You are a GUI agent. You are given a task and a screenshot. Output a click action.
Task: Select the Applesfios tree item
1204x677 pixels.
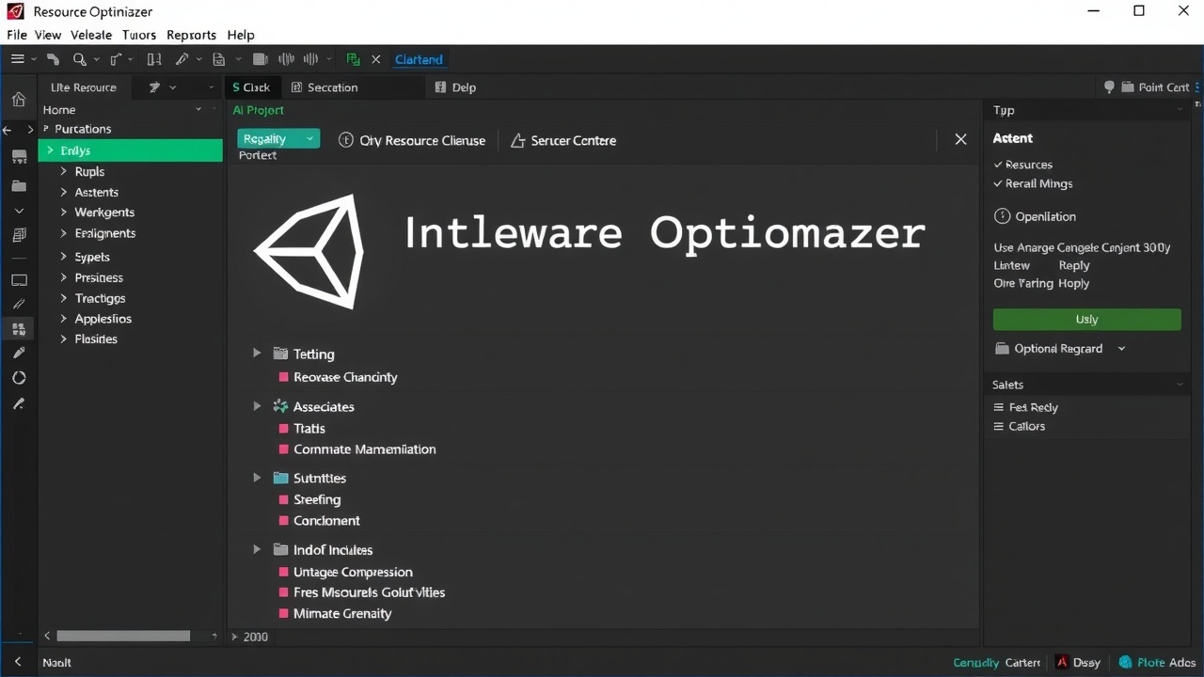[103, 319]
